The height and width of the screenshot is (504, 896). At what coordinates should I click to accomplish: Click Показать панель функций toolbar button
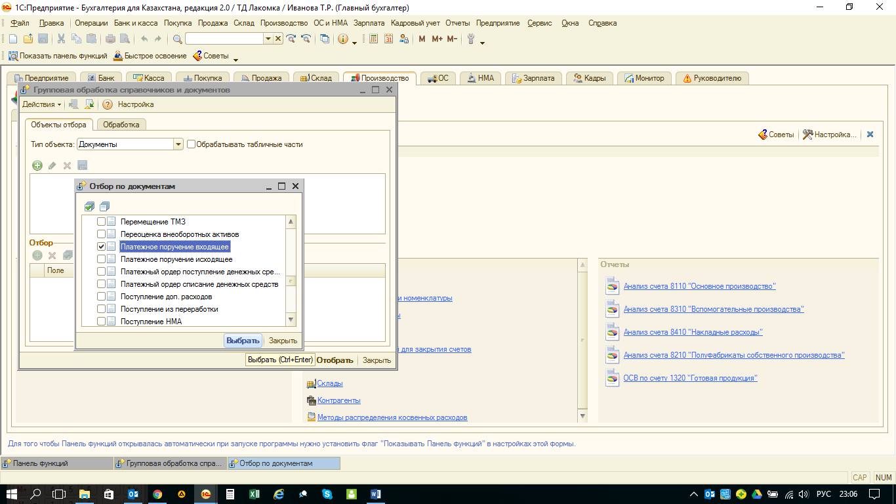(58, 56)
